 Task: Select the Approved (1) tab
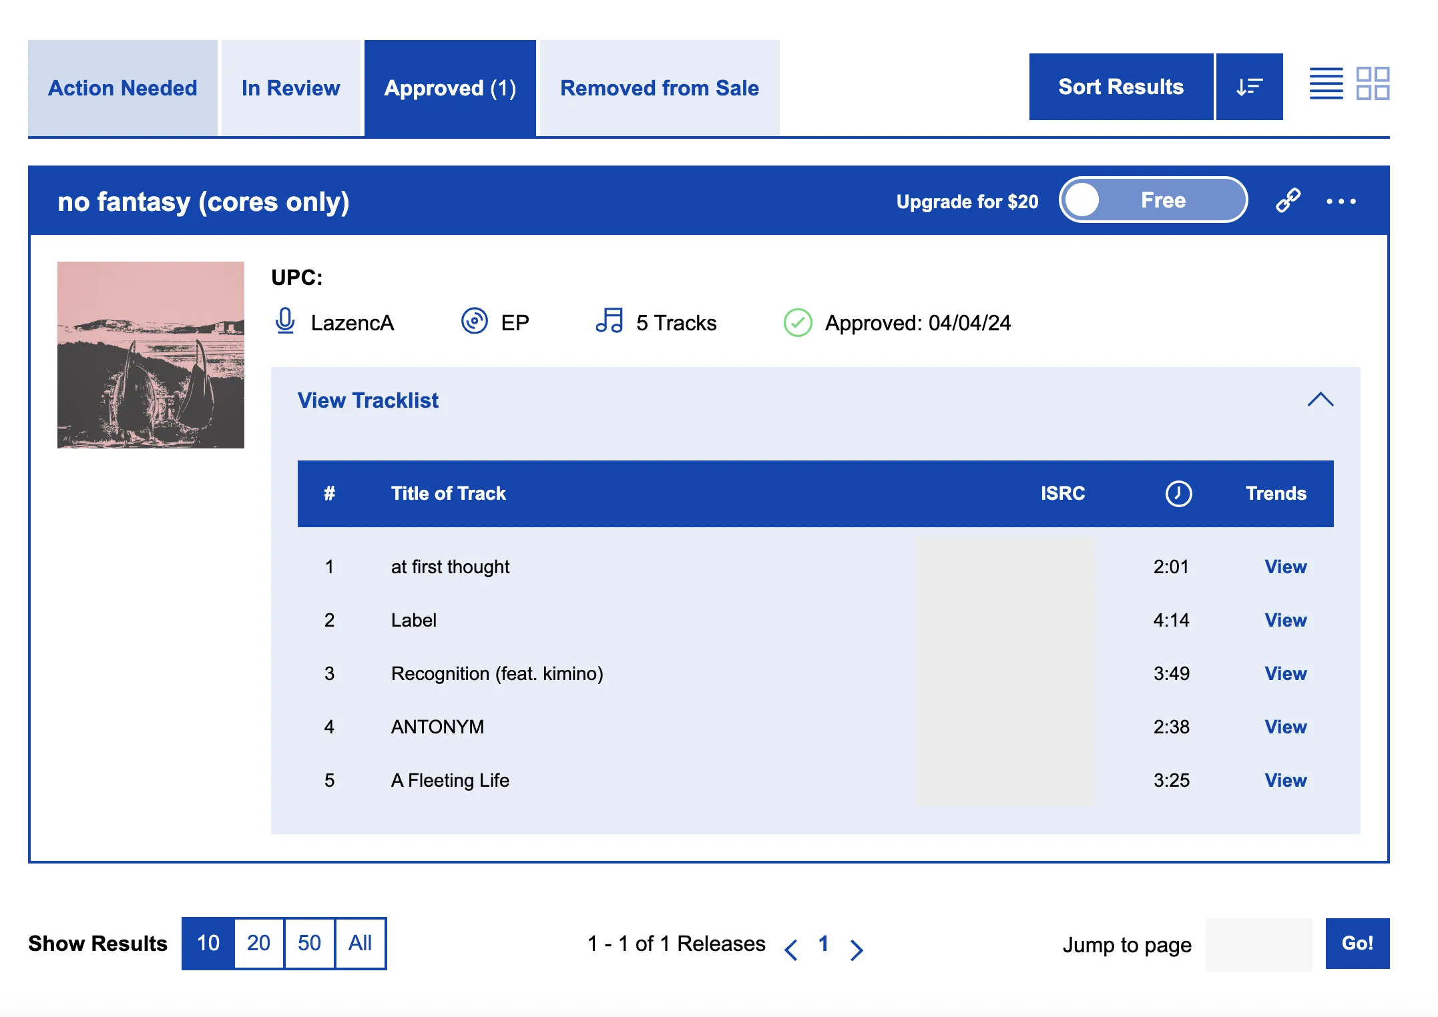coord(450,88)
